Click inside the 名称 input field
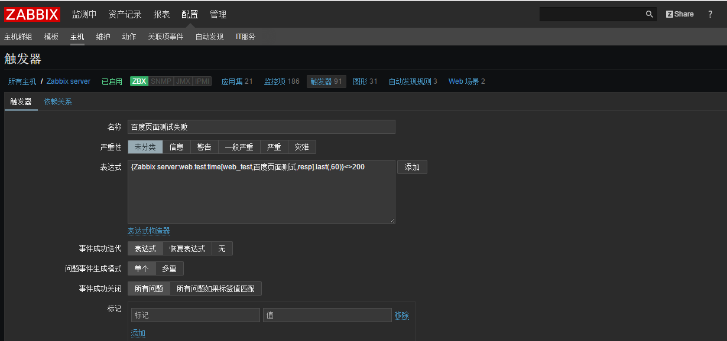This screenshot has width=727, height=341. point(260,127)
